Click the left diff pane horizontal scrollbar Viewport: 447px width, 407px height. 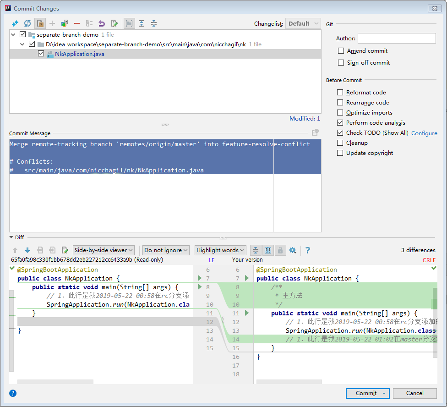pos(55,382)
